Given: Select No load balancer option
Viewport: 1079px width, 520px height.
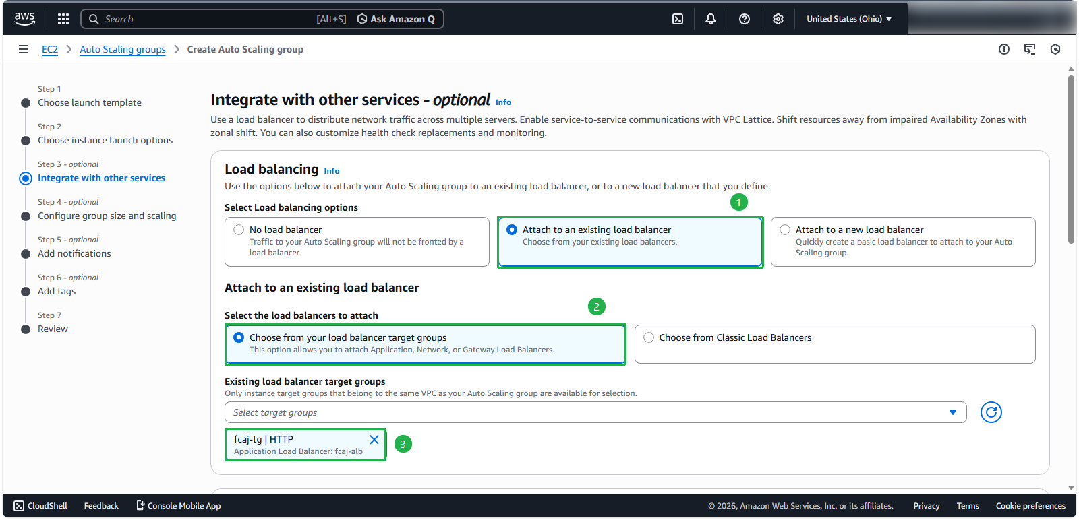Looking at the screenshot, I should (357, 242).
